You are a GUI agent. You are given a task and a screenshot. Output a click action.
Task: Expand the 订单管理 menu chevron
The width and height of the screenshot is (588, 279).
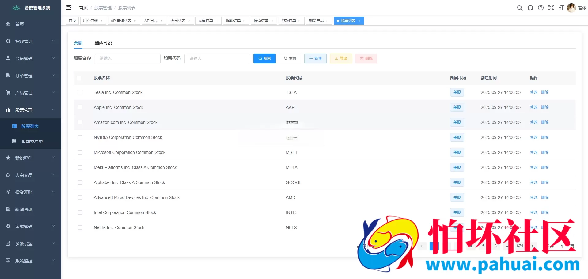[53, 75]
